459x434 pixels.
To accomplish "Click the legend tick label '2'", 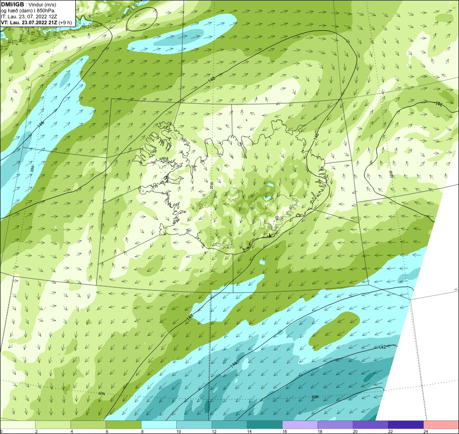I will tap(36, 431).
